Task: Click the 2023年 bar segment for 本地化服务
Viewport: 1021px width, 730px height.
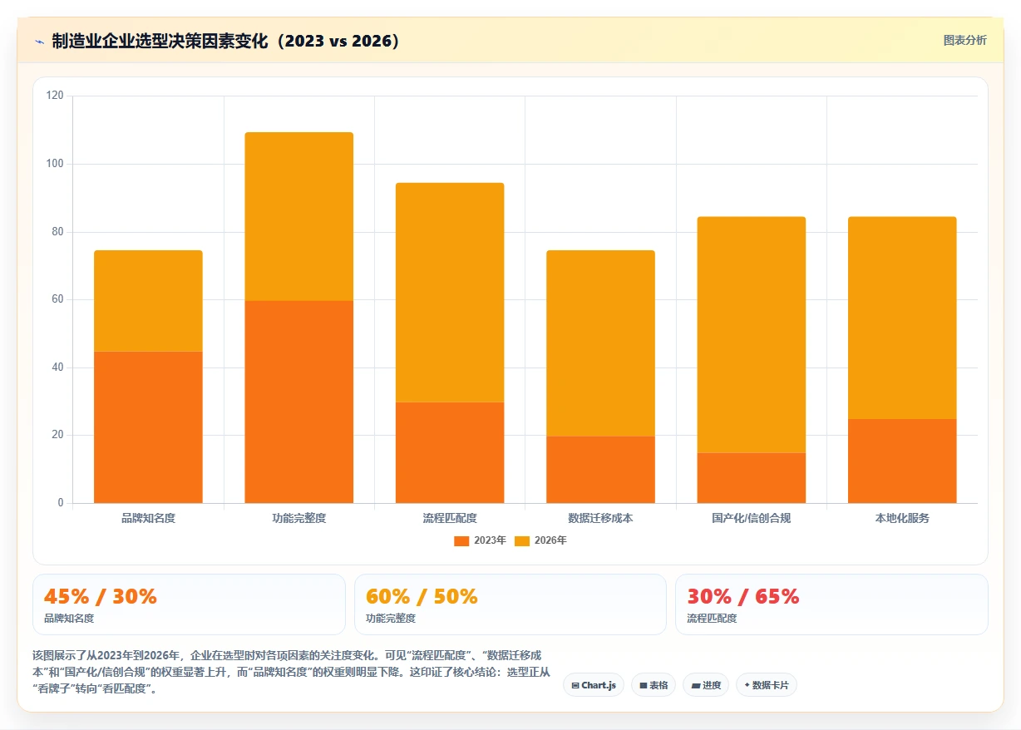Action: 902,461
